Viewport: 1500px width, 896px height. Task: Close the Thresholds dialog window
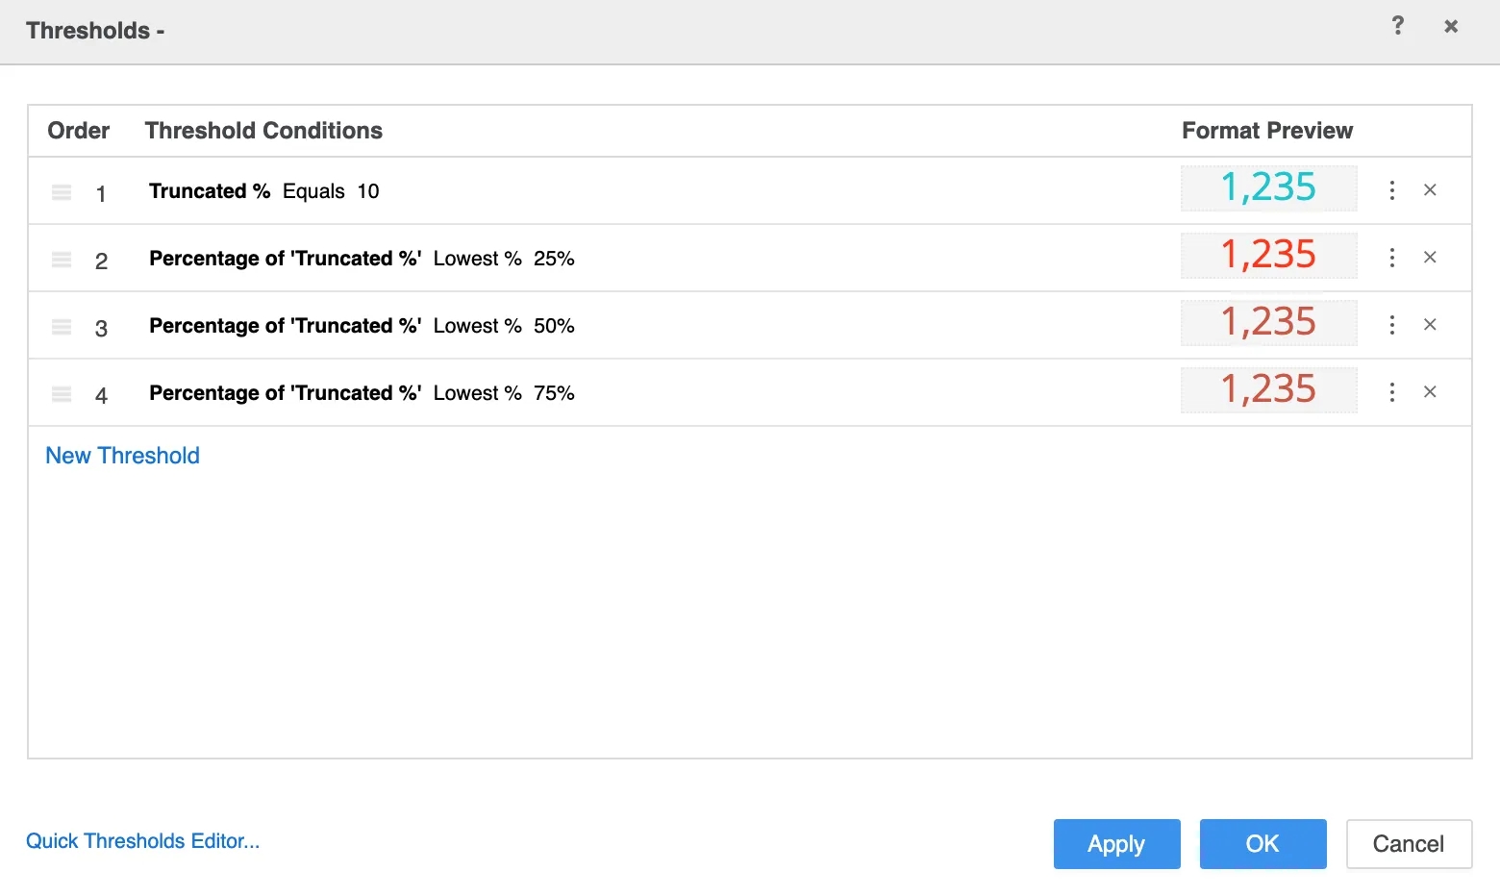(1451, 26)
